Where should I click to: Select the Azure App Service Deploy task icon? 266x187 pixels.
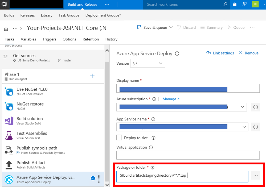9,180
